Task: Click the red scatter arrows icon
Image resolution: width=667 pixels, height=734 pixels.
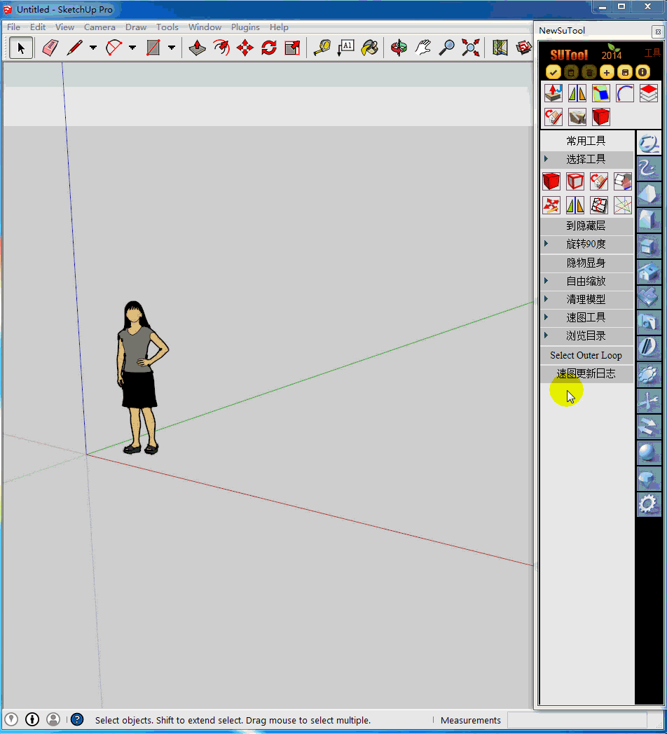Action: (x=551, y=205)
